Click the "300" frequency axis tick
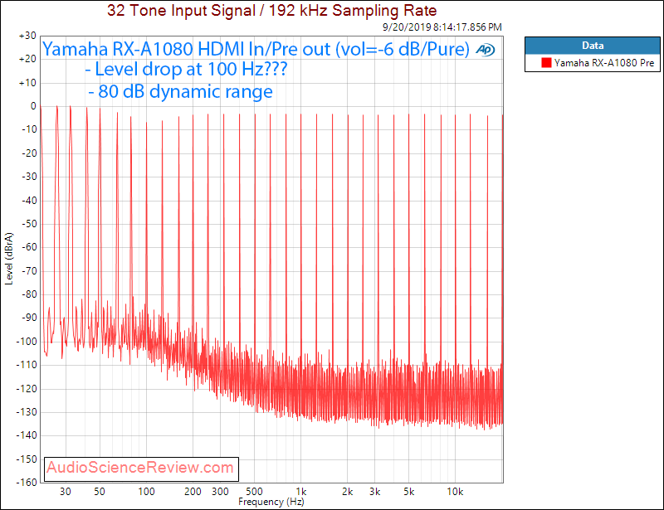The image size is (664, 510). pyautogui.click(x=220, y=492)
